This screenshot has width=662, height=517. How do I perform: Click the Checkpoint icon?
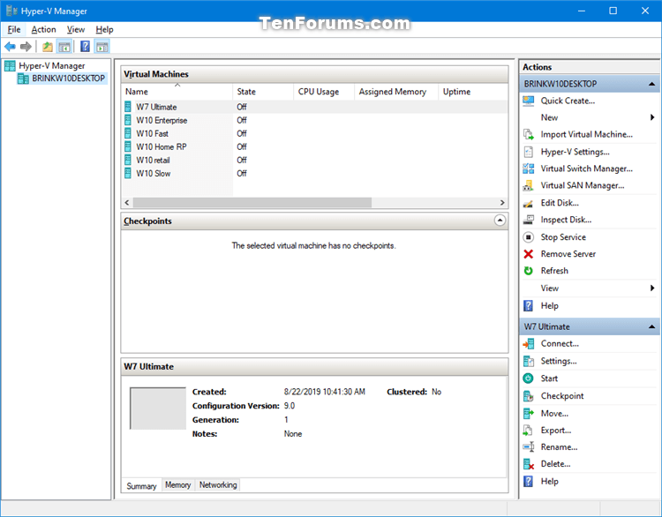coord(528,396)
